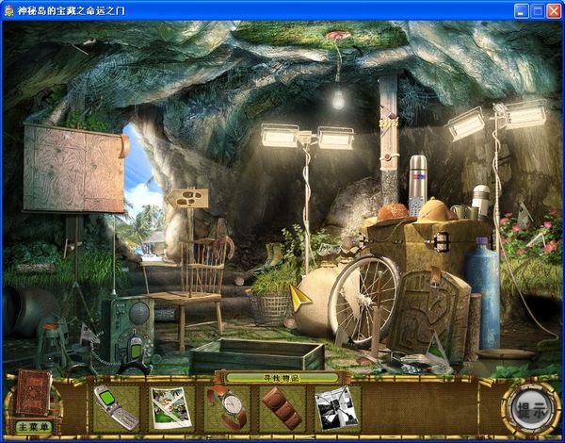Image resolution: width=565 pixels, height=443 pixels.
Task: Click the brown woven hat on trunk
Action: pos(394,214)
